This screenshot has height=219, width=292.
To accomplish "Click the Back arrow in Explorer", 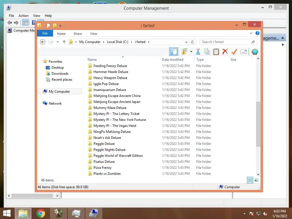I will [x=43, y=42].
